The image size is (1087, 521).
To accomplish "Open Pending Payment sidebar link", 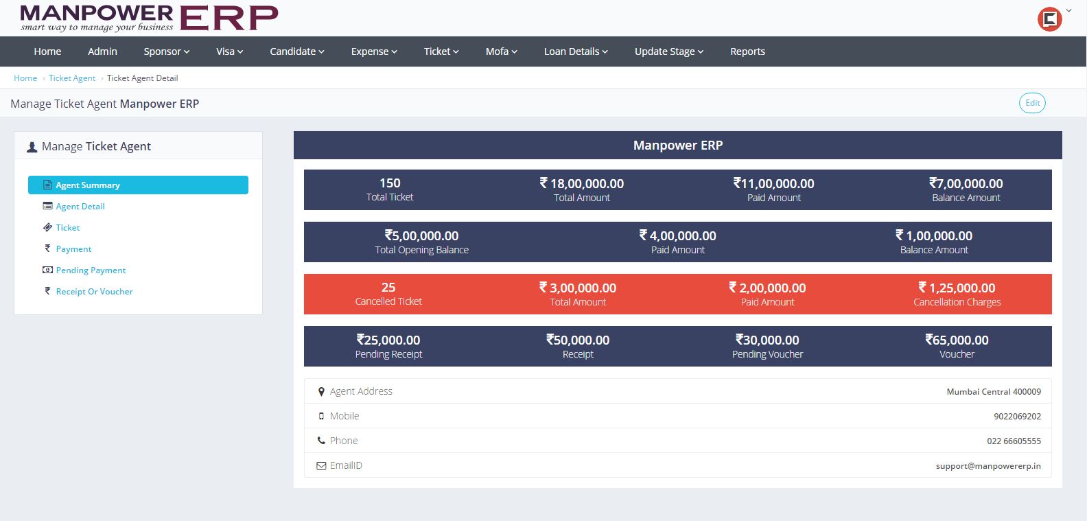I will [x=91, y=270].
